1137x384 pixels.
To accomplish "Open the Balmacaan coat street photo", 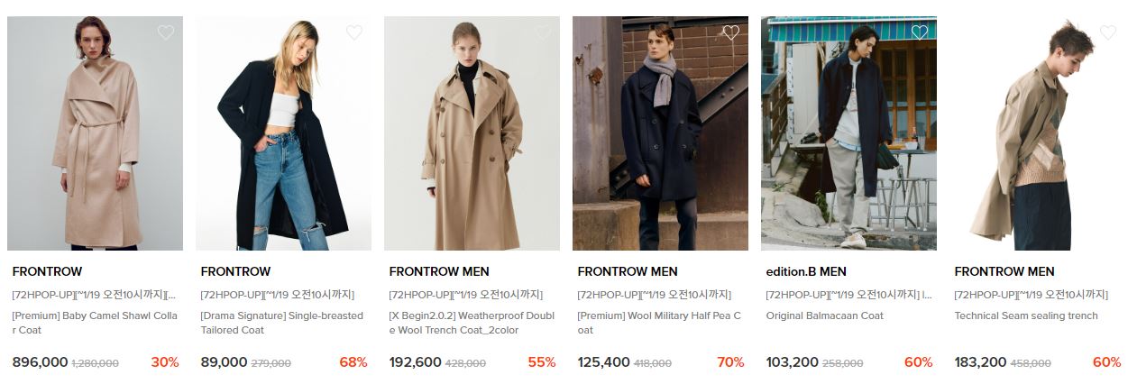I will [x=848, y=133].
